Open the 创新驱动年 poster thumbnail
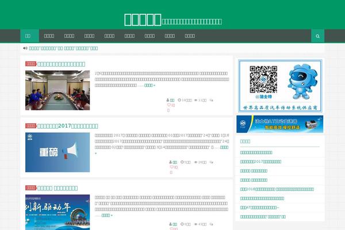This screenshot has height=230, width=345. pos(57,212)
